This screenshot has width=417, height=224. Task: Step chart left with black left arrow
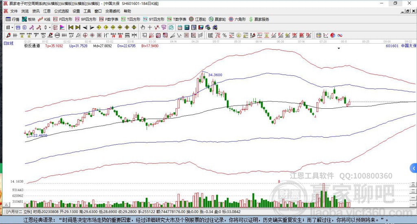(85, 27)
